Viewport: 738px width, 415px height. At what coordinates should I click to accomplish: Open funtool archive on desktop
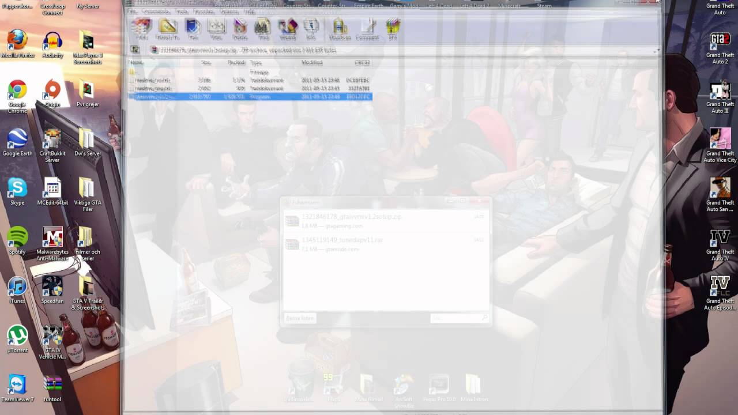pyautogui.click(x=52, y=388)
